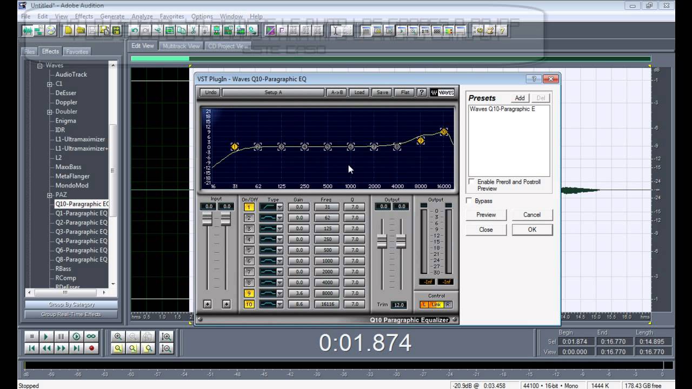Viewport: 692px width, 389px height.
Task: Toggle the Link control button
Action: (436, 305)
